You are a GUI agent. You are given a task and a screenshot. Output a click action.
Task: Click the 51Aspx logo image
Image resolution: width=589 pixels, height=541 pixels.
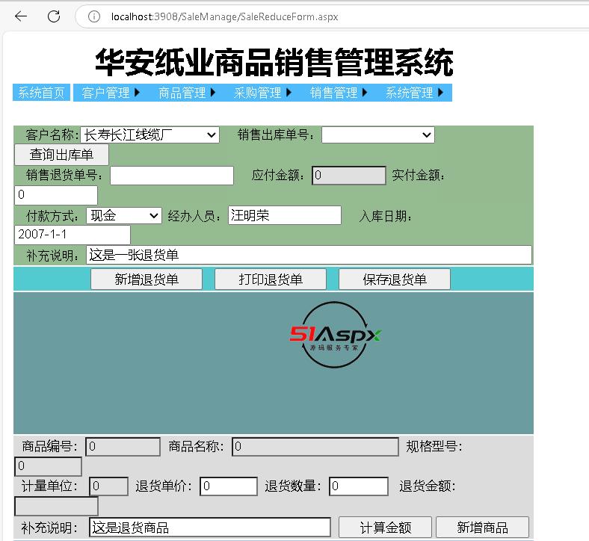[x=336, y=335]
